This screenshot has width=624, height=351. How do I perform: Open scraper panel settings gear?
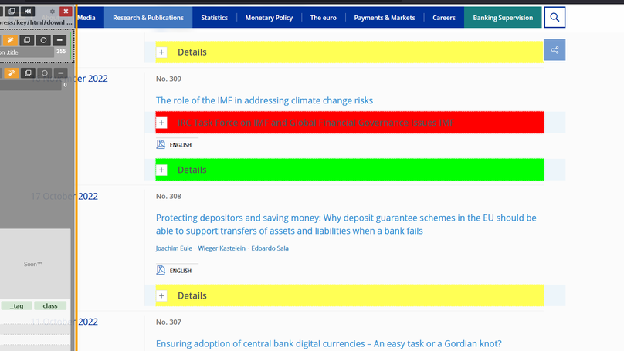tap(53, 12)
